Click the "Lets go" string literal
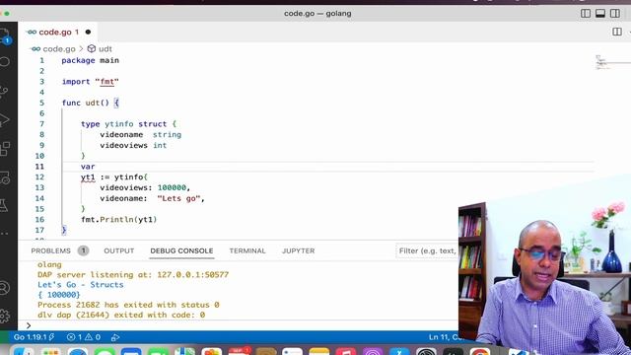This screenshot has width=631, height=355. (178, 198)
